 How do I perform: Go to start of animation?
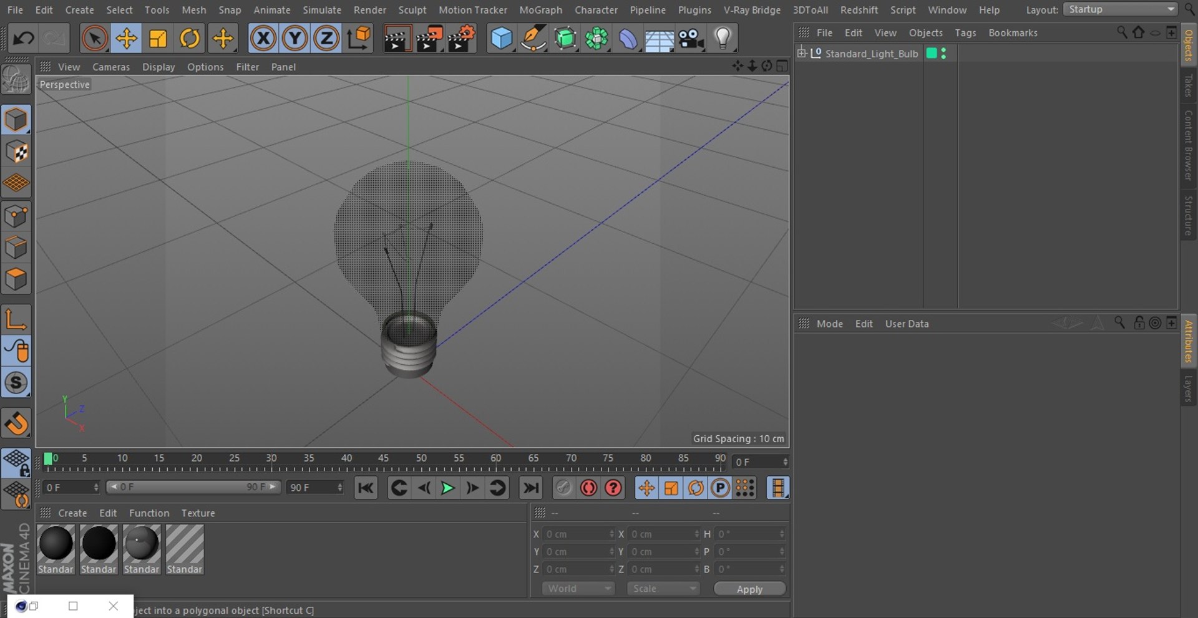[x=366, y=488]
